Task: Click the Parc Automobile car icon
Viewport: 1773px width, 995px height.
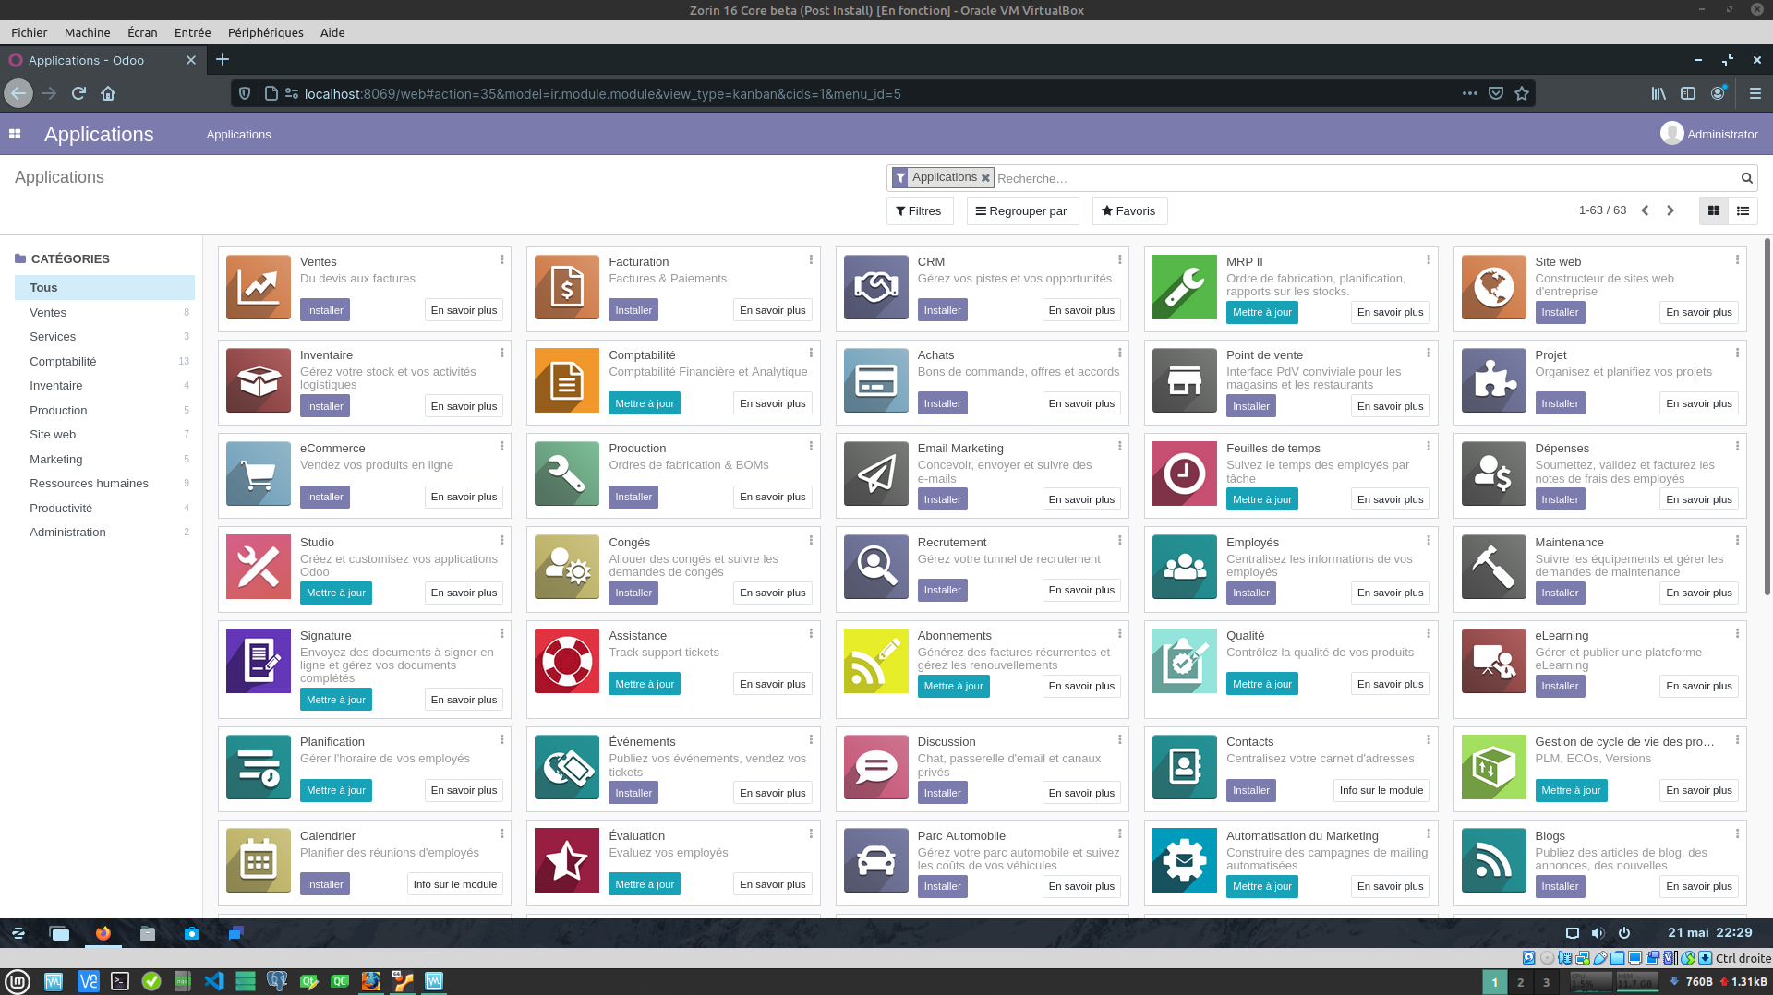Action: coord(875,860)
